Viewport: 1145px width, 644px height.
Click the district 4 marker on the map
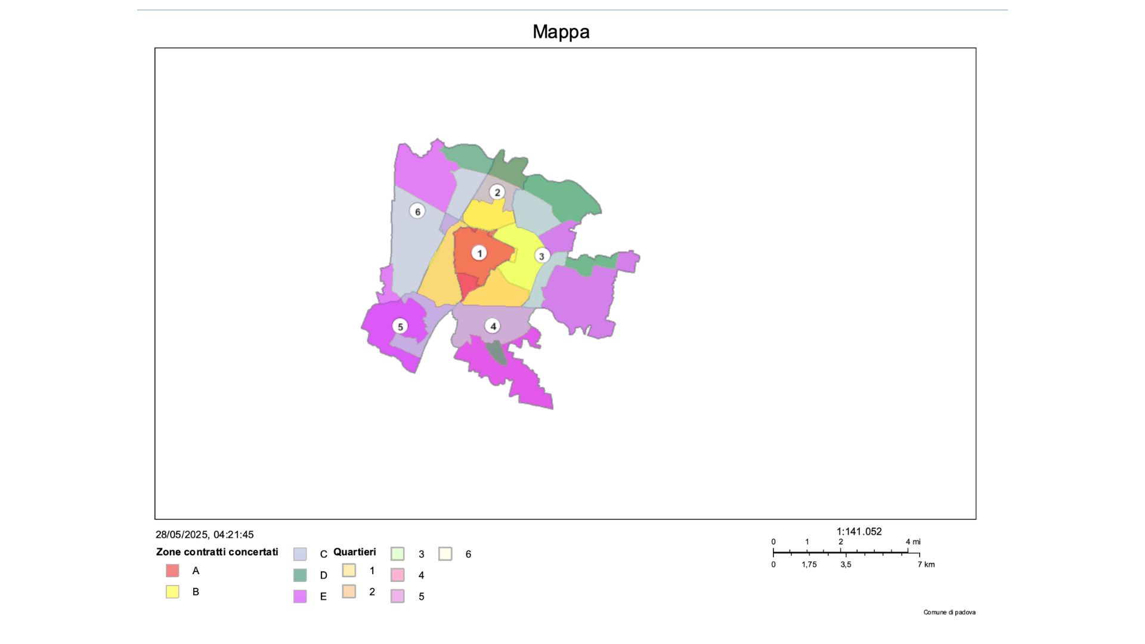click(493, 326)
